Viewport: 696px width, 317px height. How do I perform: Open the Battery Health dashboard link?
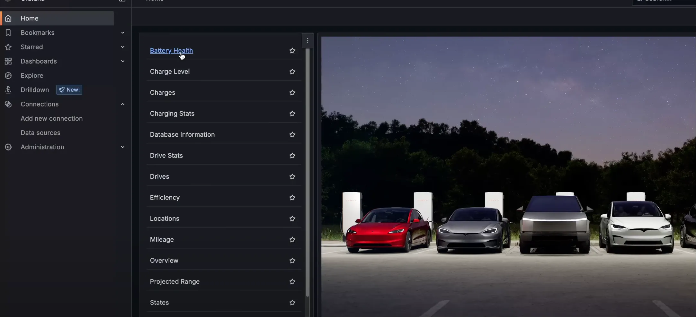(x=171, y=50)
